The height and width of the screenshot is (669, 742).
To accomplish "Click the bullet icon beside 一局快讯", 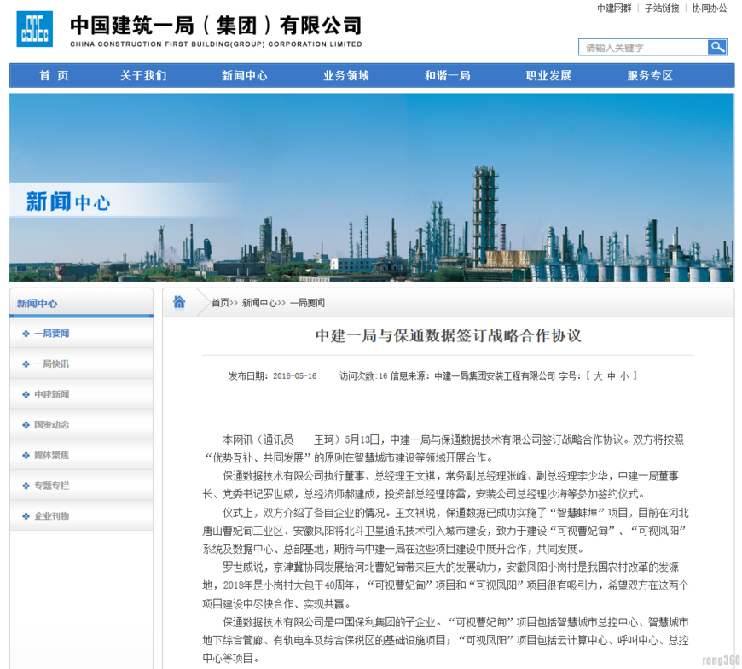I will pyautogui.click(x=26, y=364).
